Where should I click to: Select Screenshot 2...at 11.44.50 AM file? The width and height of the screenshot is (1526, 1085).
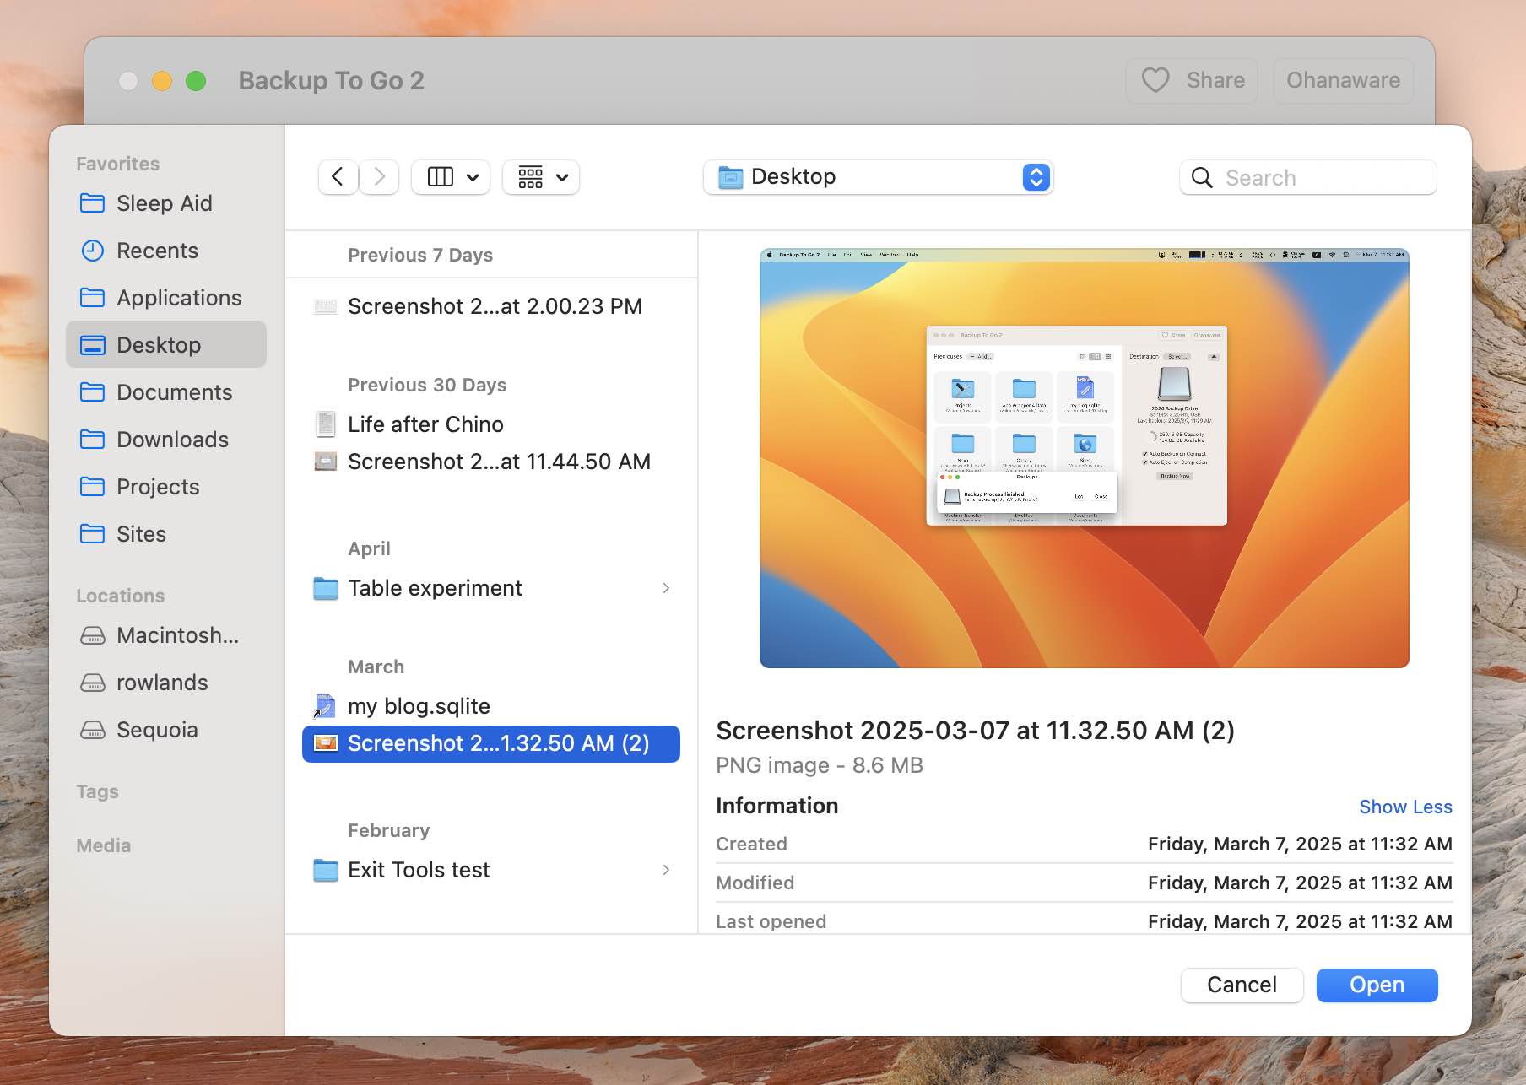(x=491, y=462)
